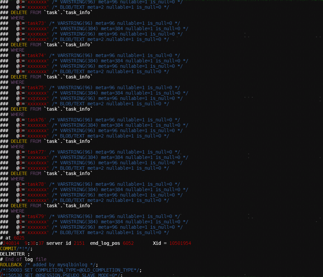Select the Xid number 10501954
Viewport: 323px width, 277px height.
tap(180, 243)
